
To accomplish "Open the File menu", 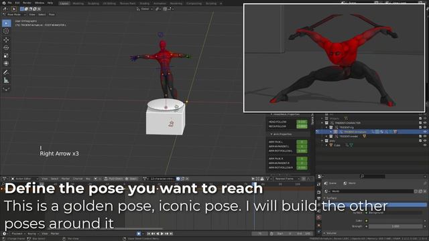I will (10, 3).
